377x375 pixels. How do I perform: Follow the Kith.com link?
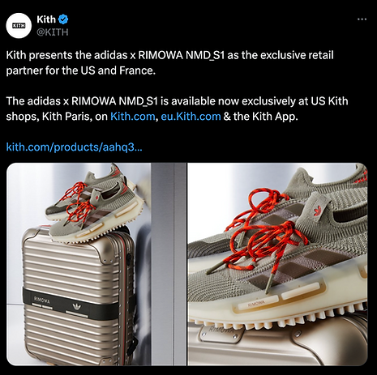coord(132,117)
